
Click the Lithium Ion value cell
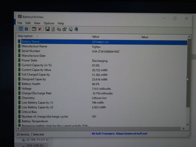99,98
